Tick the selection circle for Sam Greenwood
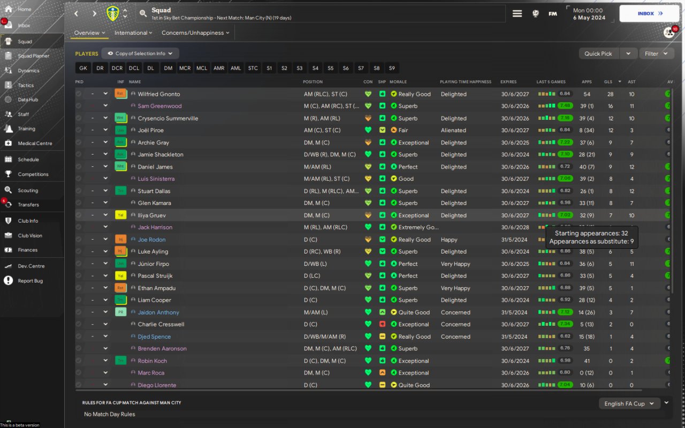 [x=79, y=106]
